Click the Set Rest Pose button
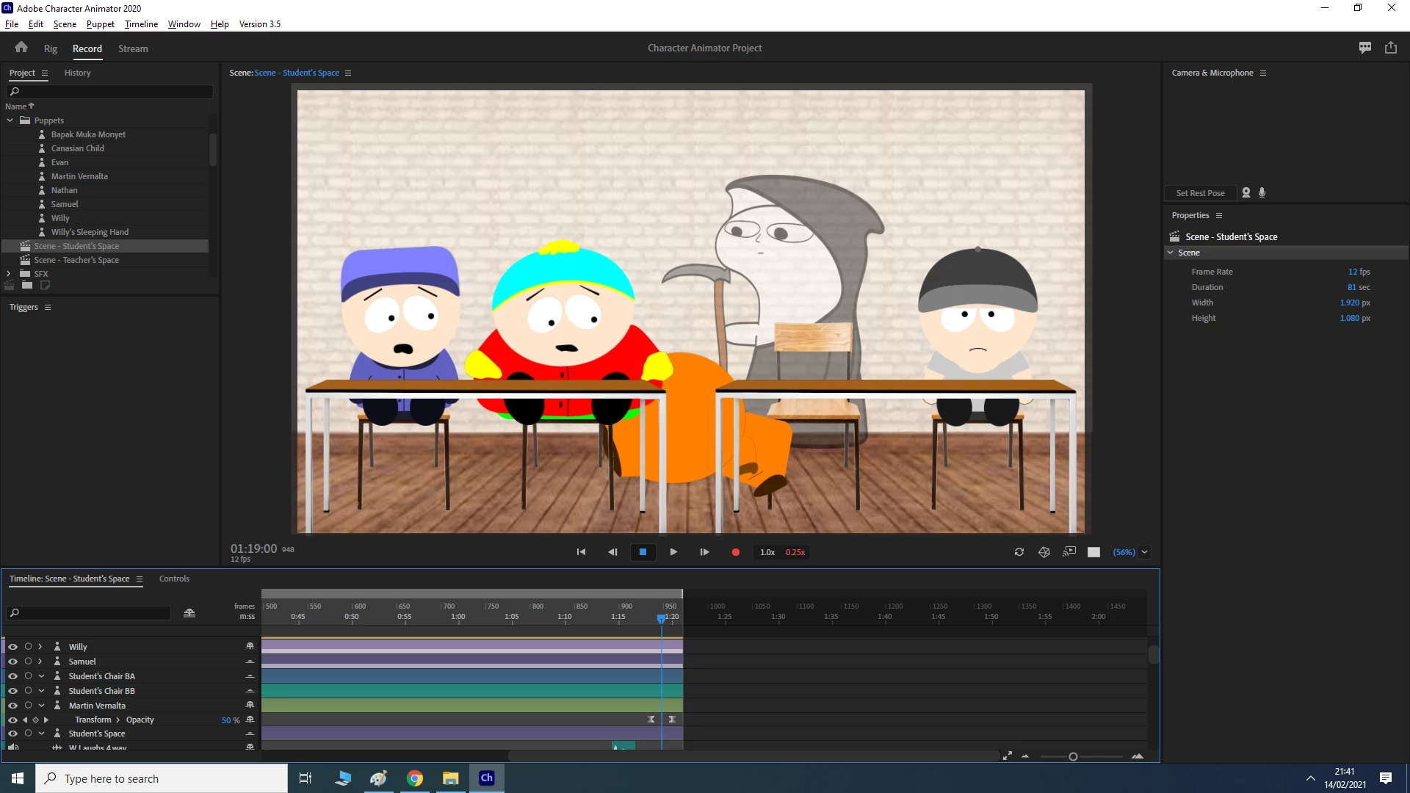Viewport: 1410px width, 793px height. click(1200, 193)
